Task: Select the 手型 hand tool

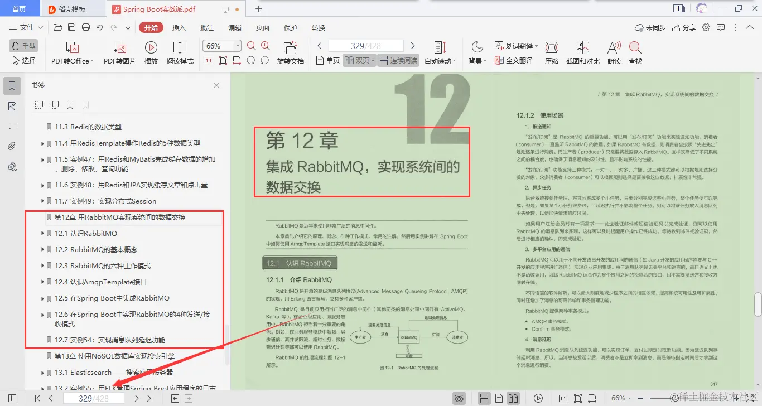Action: 23,46
